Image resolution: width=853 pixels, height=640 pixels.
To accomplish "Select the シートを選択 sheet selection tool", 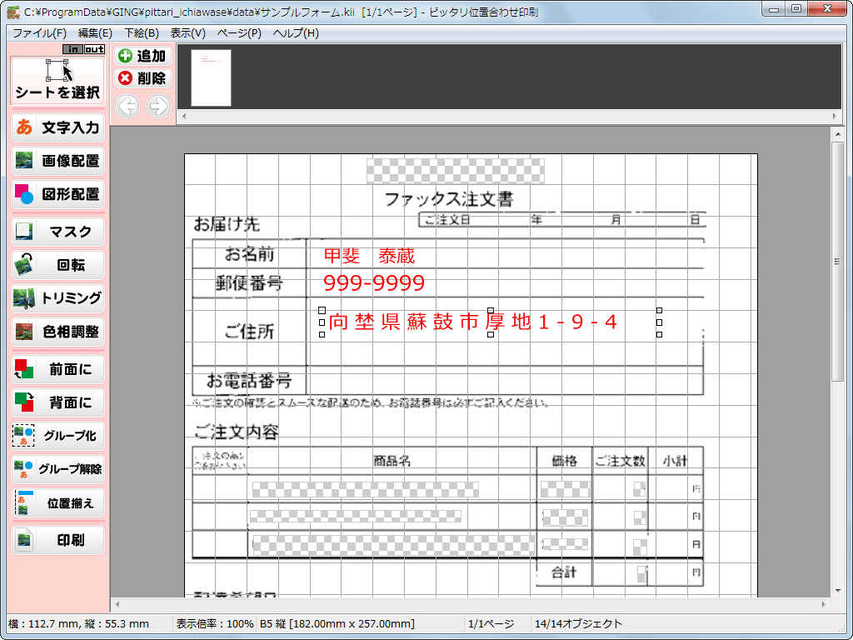I will (x=57, y=81).
